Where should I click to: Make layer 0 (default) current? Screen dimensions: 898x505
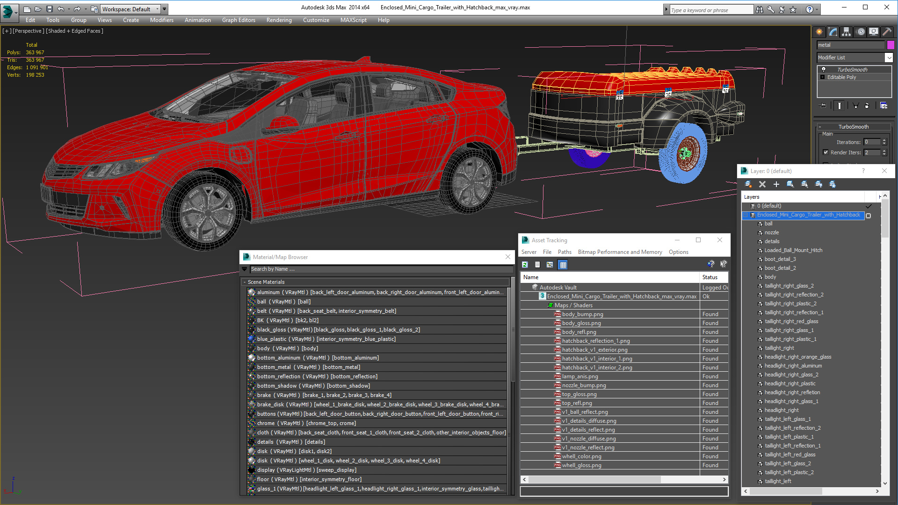869,206
